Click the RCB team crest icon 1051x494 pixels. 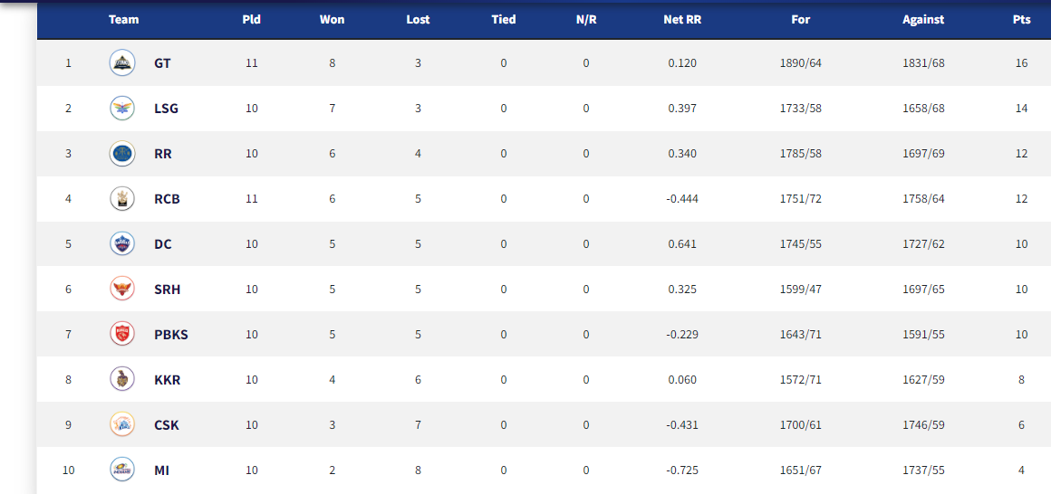(122, 198)
